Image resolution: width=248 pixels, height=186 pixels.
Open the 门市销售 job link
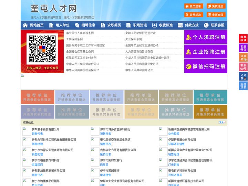[x=174, y=165]
